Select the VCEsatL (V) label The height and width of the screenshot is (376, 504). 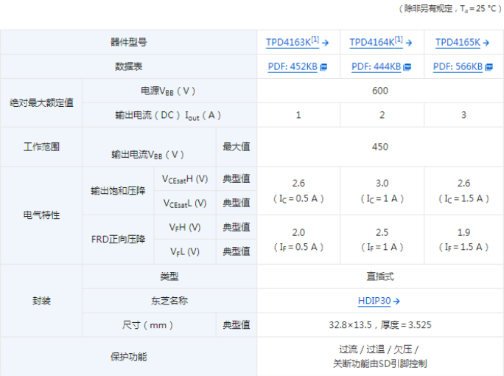[x=185, y=203]
